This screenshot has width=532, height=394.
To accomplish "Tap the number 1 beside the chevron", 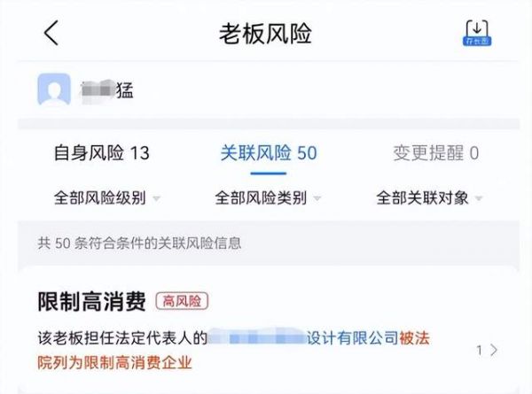I will 480,350.
